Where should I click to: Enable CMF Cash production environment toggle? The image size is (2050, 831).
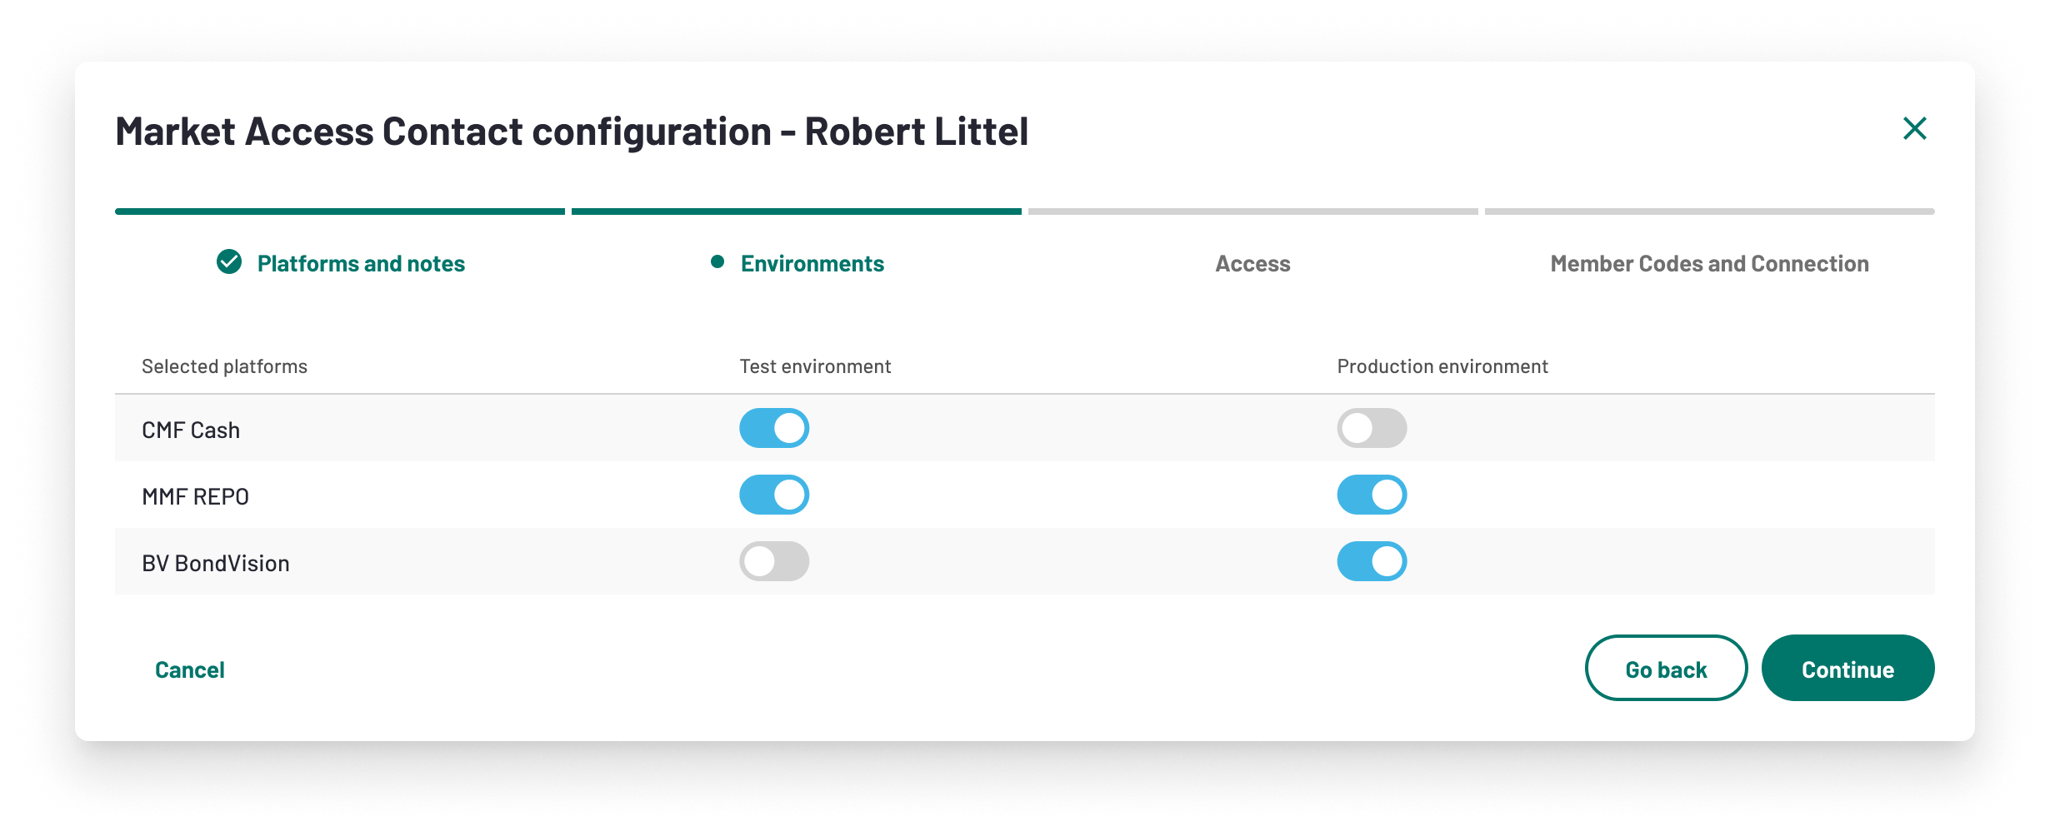(x=1372, y=428)
